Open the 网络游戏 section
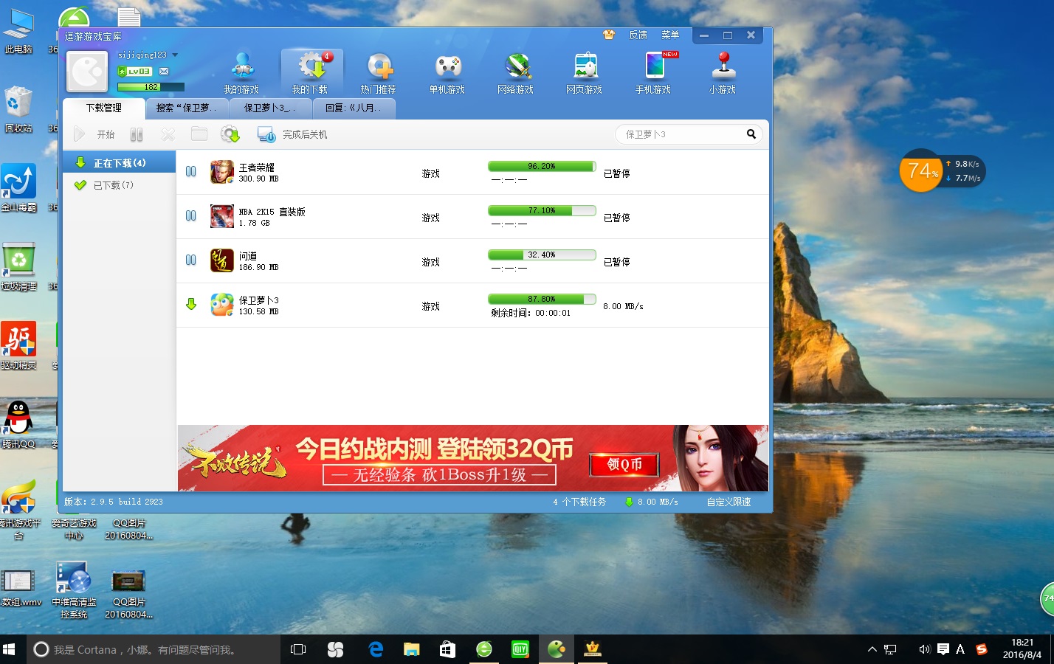This screenshot has height=664, width=1054. pos(516,73)
